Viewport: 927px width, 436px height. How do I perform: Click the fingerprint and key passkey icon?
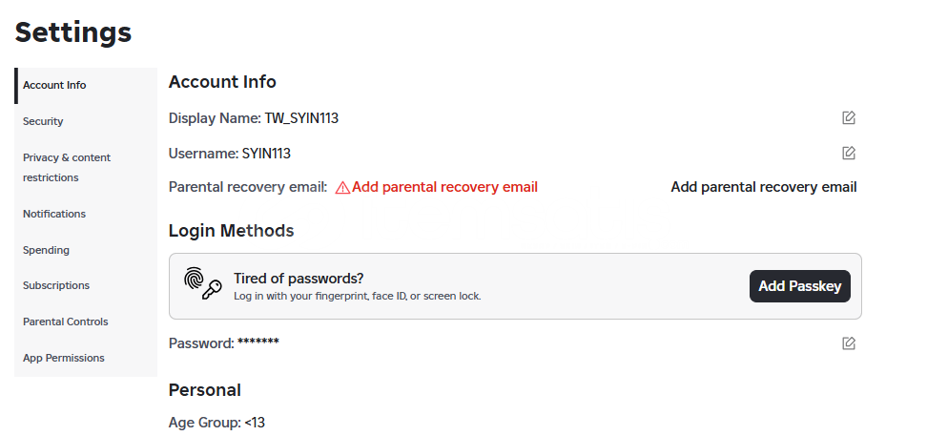[203, 284]
